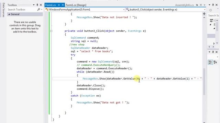This screenshot has width=220, height=123.
Task: Click editor vertical scrollbar up arrow
Action: [204, 17]
